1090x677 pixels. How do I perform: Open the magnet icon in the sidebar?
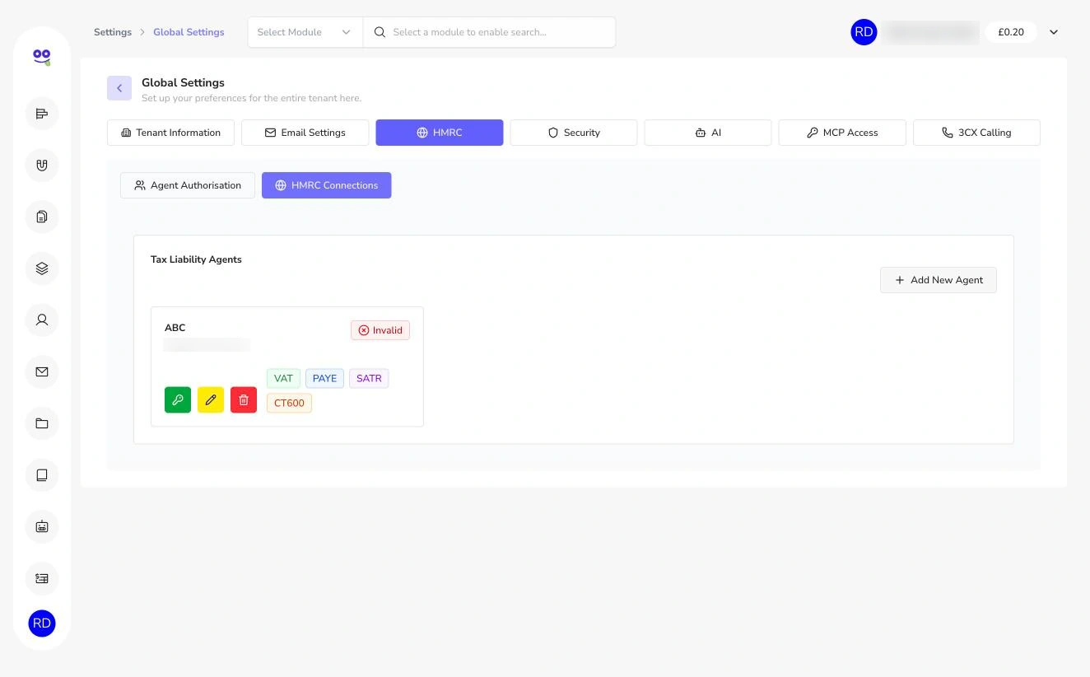(x=42, y=165)
